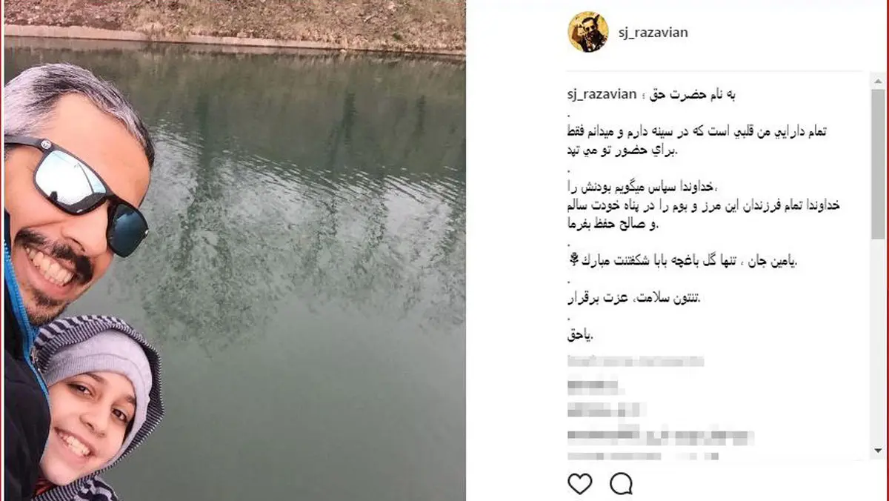The height and width of the screenshot is (501, 889).
Task: Open comments with the speech bubble icon
Action: coord(621,484)
